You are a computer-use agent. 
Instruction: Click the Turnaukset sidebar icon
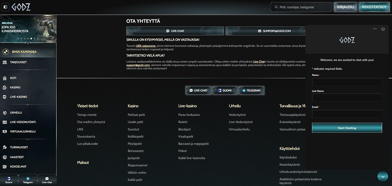5,147
